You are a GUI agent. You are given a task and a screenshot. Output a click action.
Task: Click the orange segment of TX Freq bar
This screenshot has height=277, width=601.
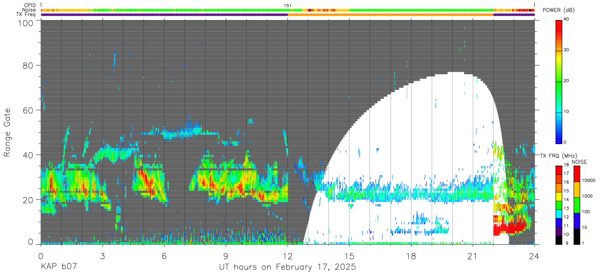tap(391, 15)
